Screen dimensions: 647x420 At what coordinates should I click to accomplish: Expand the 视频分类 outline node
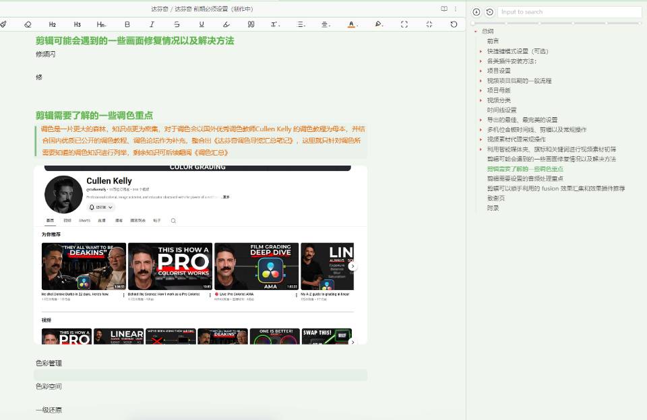click(481, 100)
